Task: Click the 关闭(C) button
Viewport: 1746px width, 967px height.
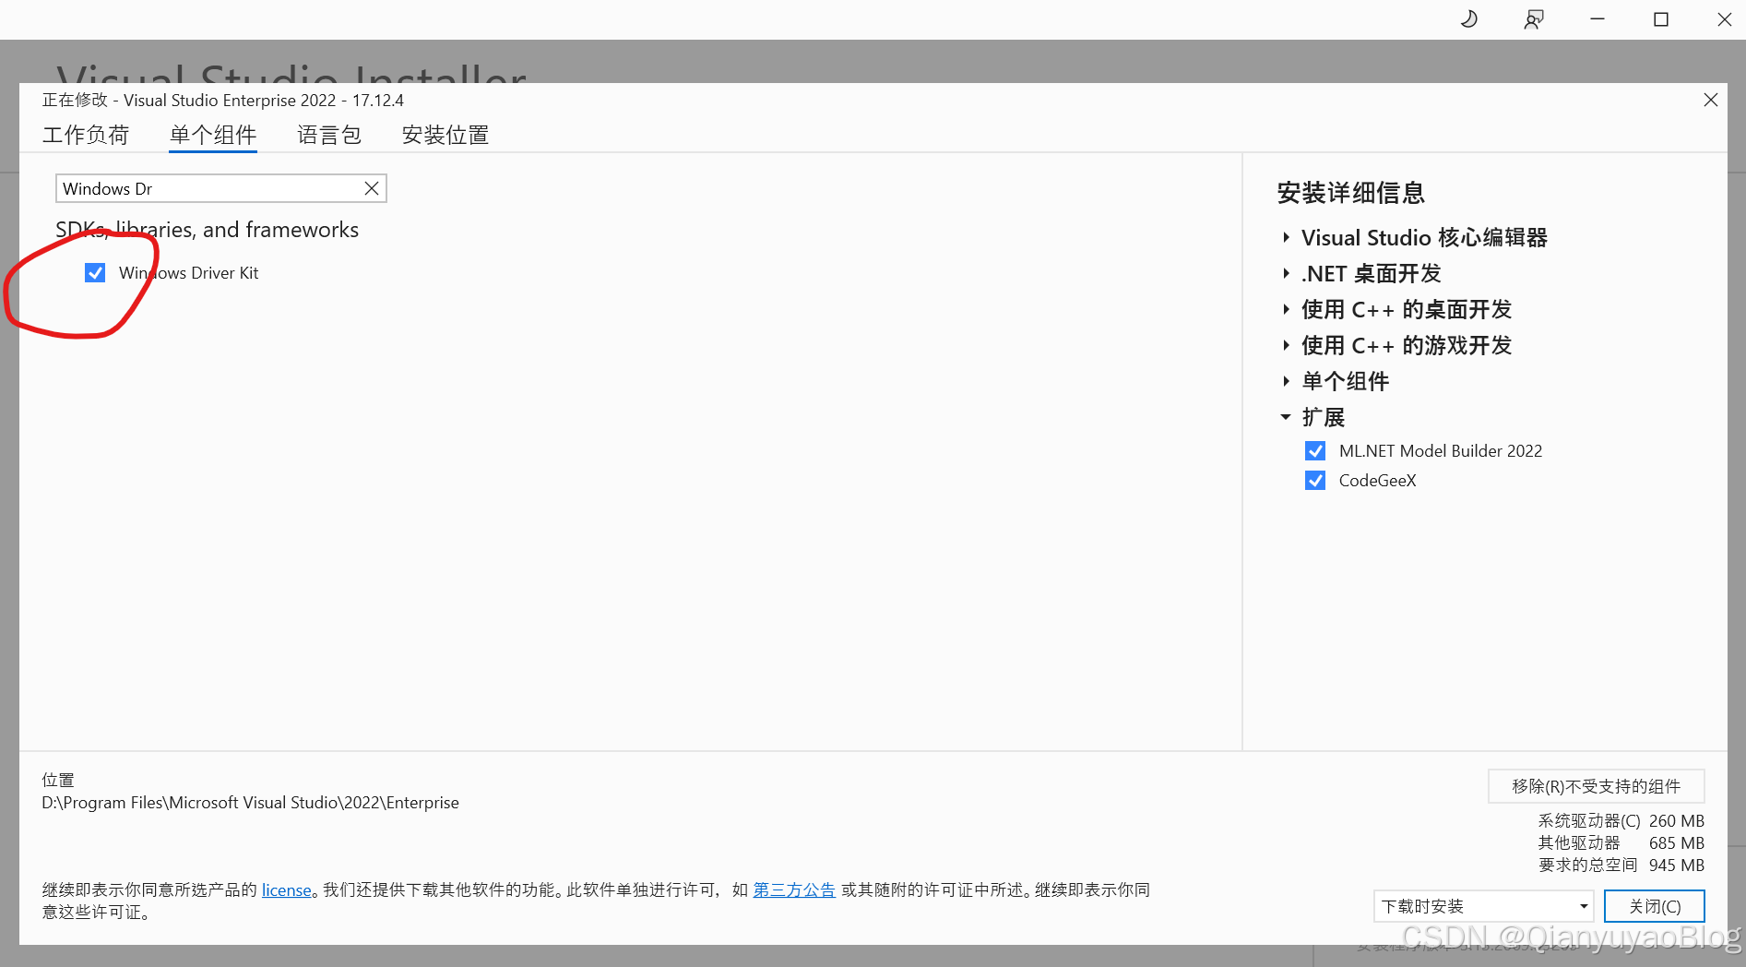Action: (1655, 906)
